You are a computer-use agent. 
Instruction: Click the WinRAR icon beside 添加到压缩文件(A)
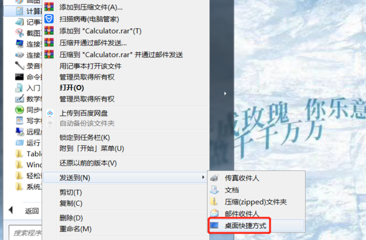pyautogui.click(x=49, y=6)
